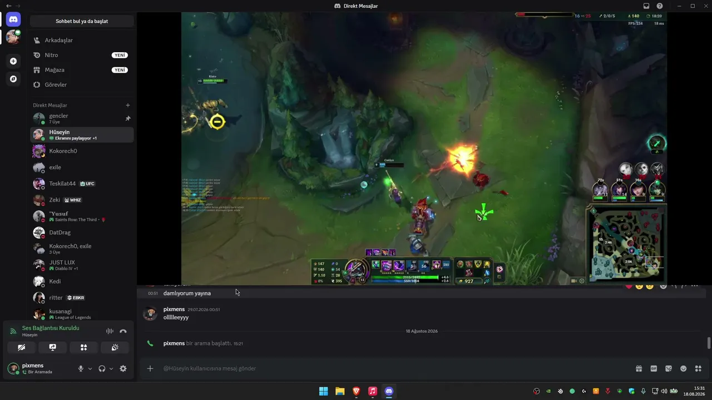712x400 pixels.
Task: Open Mağaza shop page
Action: (82, 70)
